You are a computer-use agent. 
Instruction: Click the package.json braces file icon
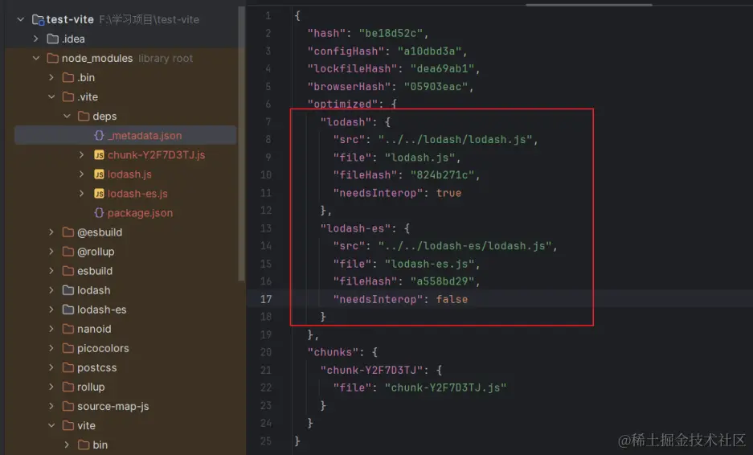[x=99, y=212]
